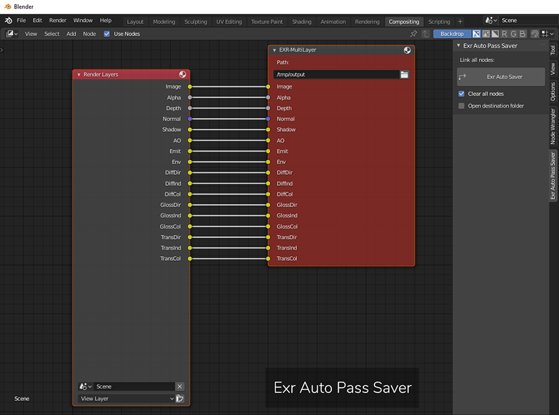Click the Env input socket on EXR-MultiLayer
This screenshot has width=559, height=415.
[268, 162]
